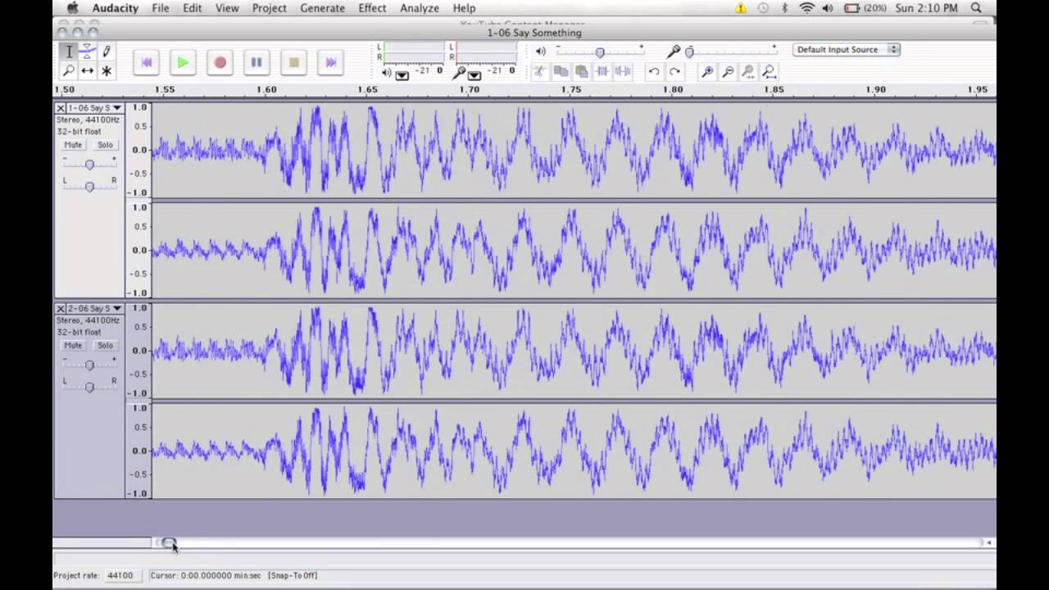Viewport: 1049px width, 590px height.
Task: Close the 2-06 Say S track
Action: coord(61,309)
